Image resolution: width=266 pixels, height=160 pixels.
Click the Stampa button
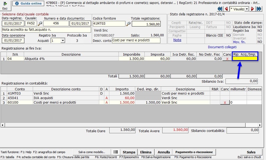129,152
